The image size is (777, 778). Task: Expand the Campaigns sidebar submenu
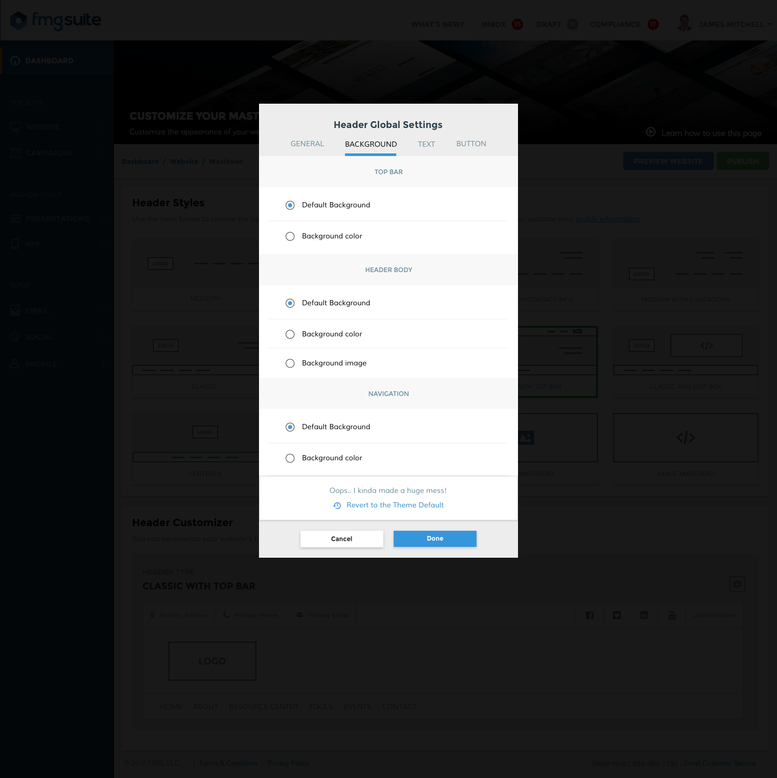point(103,153)
